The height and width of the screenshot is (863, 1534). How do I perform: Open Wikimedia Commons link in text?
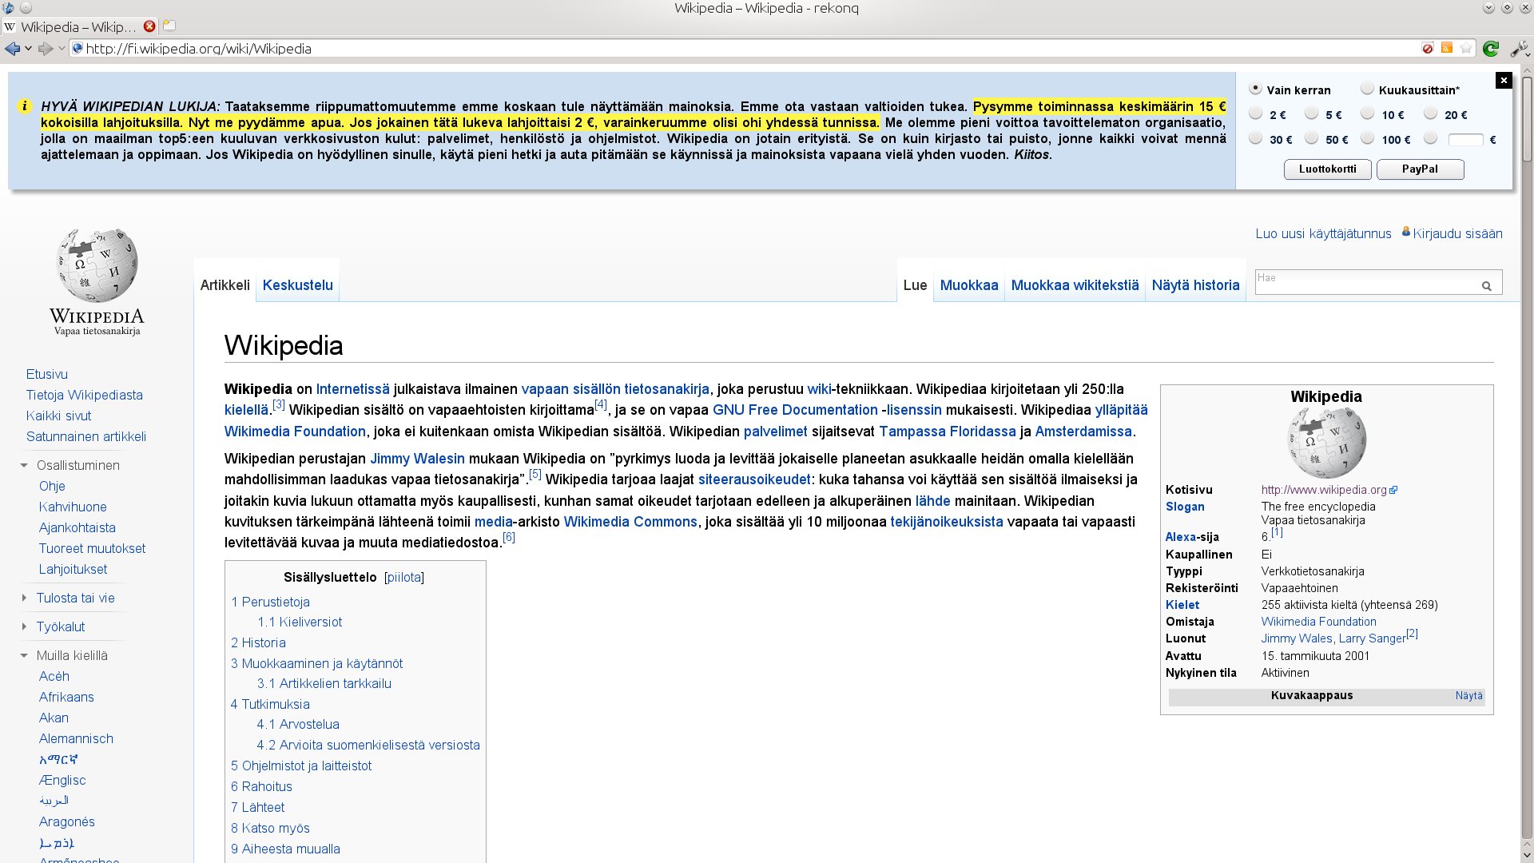coord(630,522)
